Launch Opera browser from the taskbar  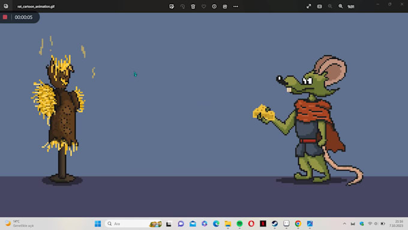click(251, 224)
